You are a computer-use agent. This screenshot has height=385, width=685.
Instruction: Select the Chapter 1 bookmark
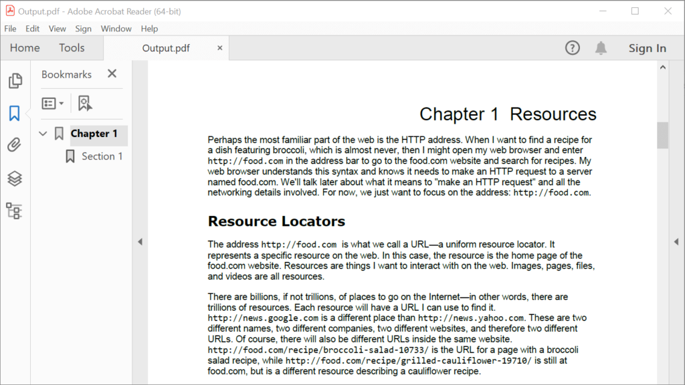[97, 134]
